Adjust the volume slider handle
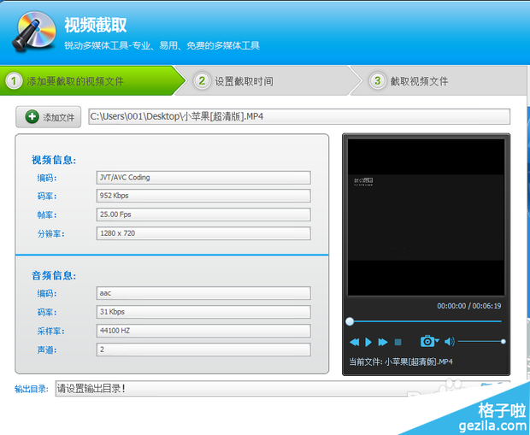Screen dimensions: 530x435 503,342
